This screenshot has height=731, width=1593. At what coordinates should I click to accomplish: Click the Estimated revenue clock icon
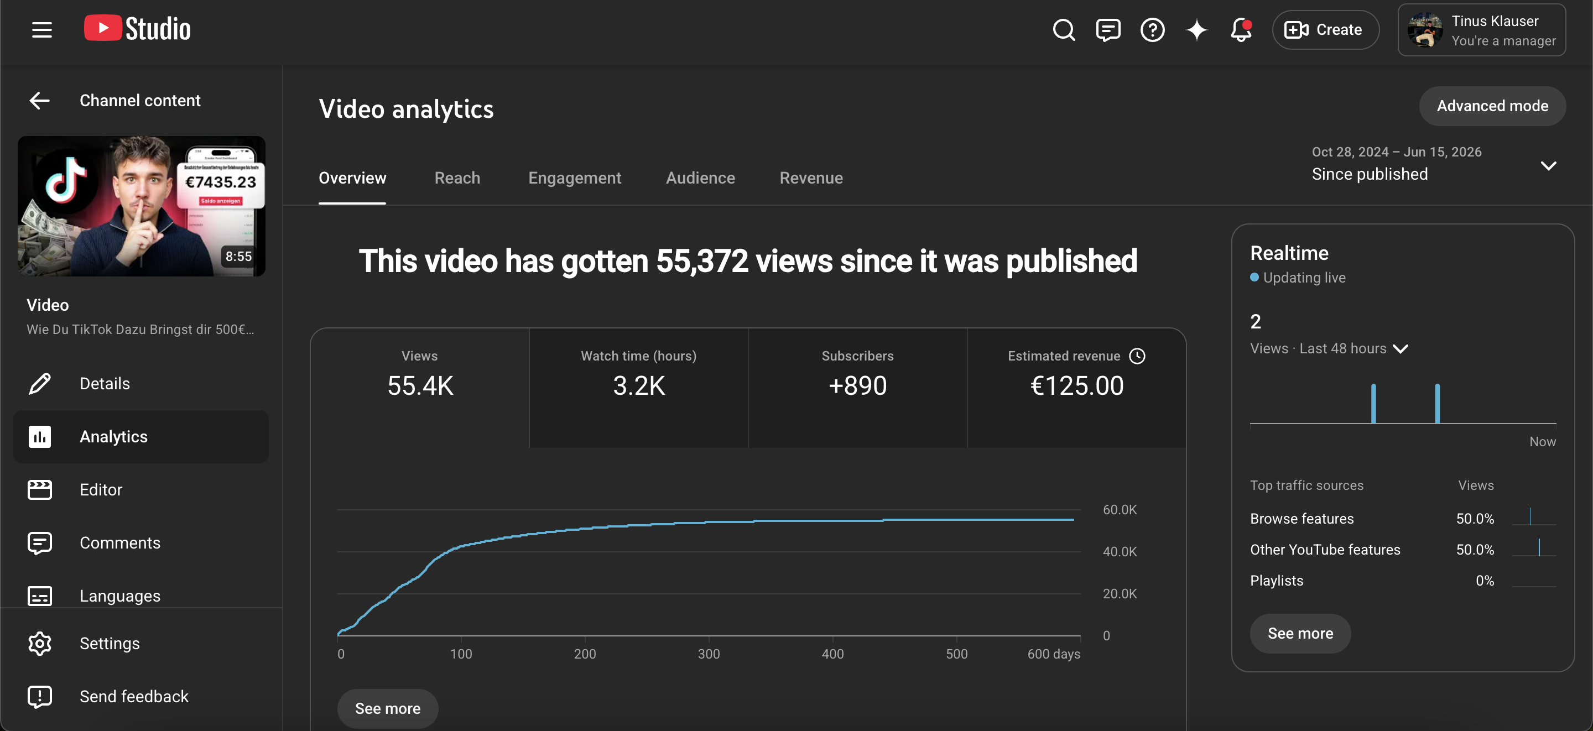coord(1137,356)
